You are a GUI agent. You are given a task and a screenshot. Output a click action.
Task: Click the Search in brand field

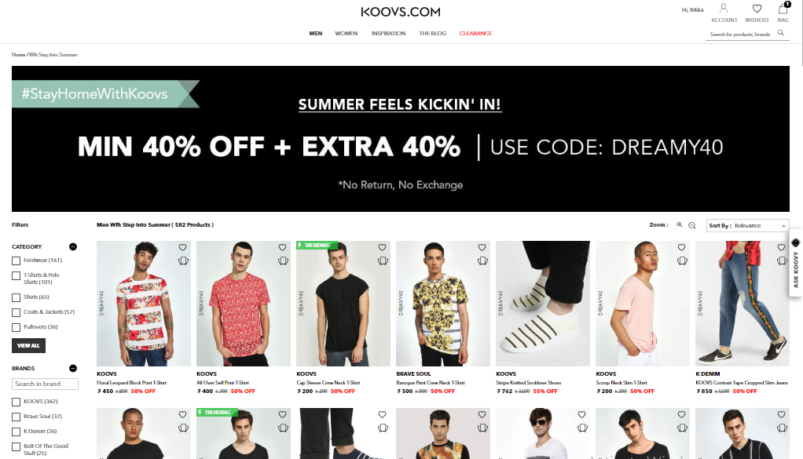[45, 384]
